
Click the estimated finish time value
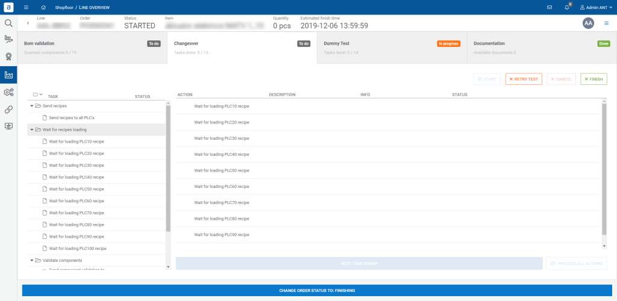pos(334,26)
